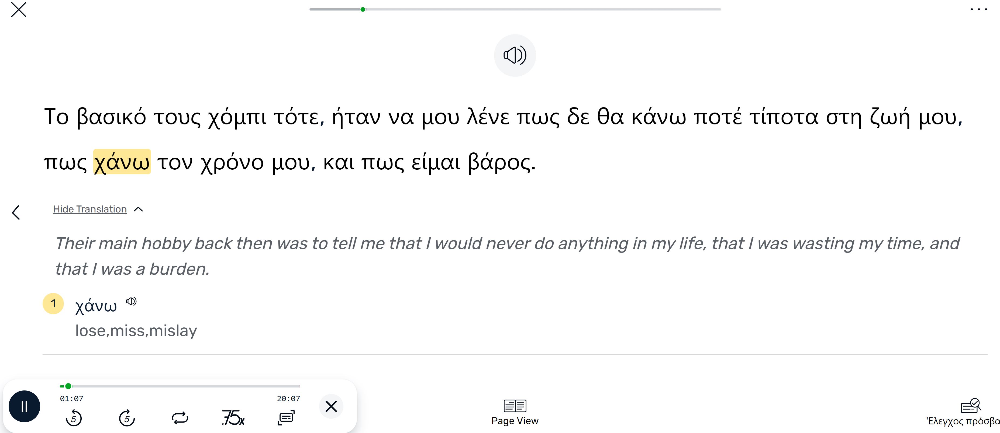1000x433 pixels.
Task: Play pronunciation of the vocabulary word χάνω
Action: [131, 302]
